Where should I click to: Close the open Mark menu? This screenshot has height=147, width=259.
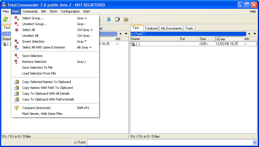click(x=16, y=11)
